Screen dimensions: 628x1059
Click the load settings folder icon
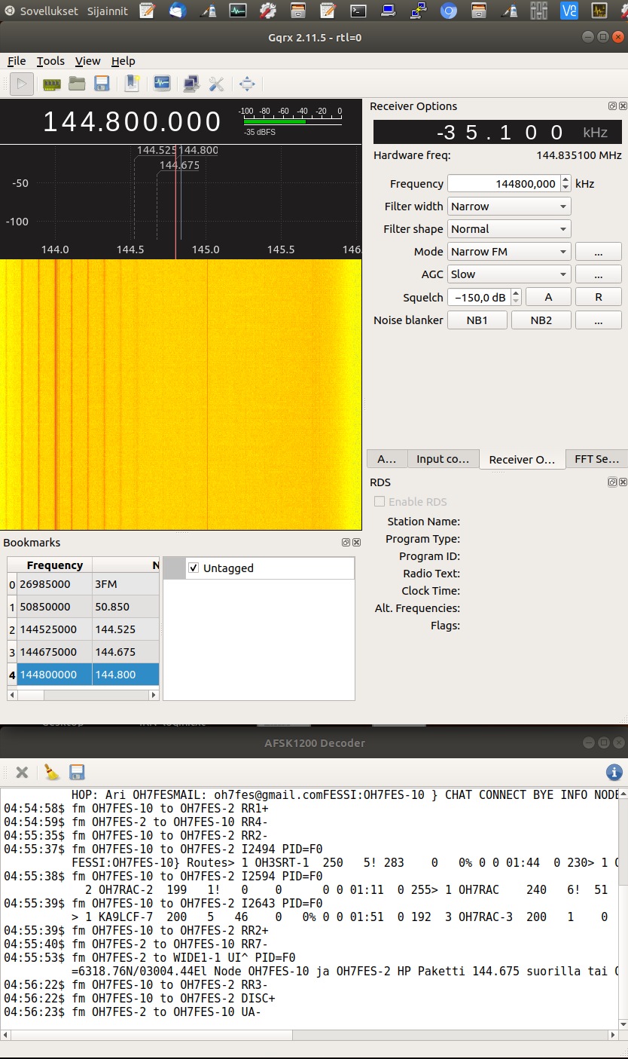click(x=77, y=84)
